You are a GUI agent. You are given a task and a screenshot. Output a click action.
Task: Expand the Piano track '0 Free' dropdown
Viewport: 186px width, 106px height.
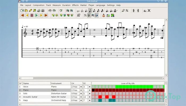pyautogui.click(x=81, y=90)
